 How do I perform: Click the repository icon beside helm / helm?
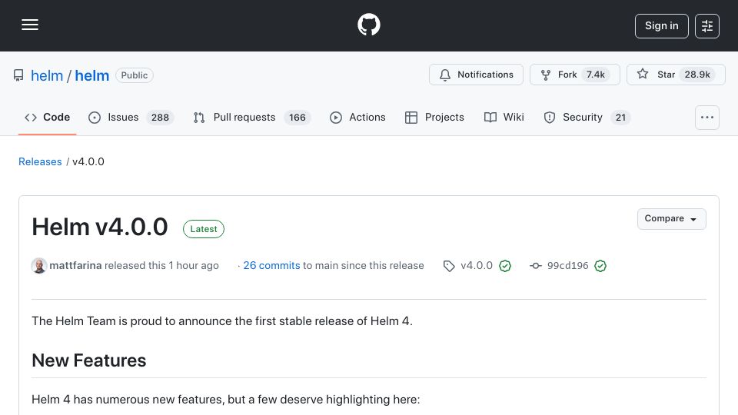[18, 75]
